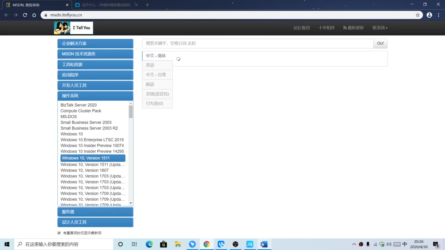Toggle 有重复项时仅显示最新项 checkbox
Viewport: 445px width, 250px height.
(x=59, y=233)
